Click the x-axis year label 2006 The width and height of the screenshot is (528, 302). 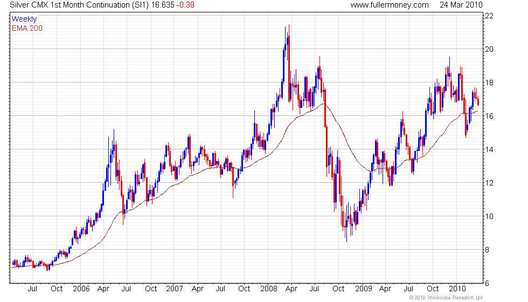tap(81, 289)
